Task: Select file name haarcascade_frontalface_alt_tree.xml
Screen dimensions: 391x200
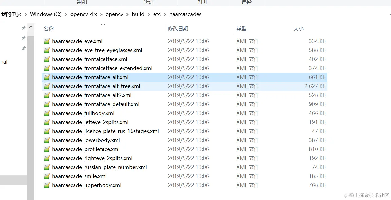Action: (96, 86)
